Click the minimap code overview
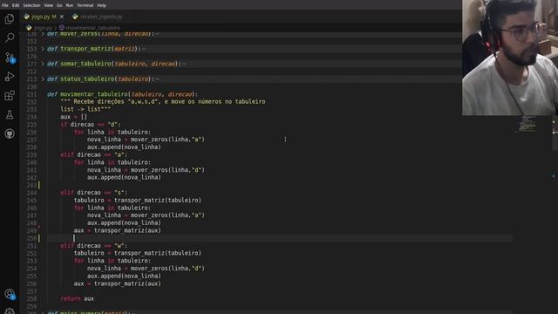Screen dimensions: 558x314 click(527, 124)
